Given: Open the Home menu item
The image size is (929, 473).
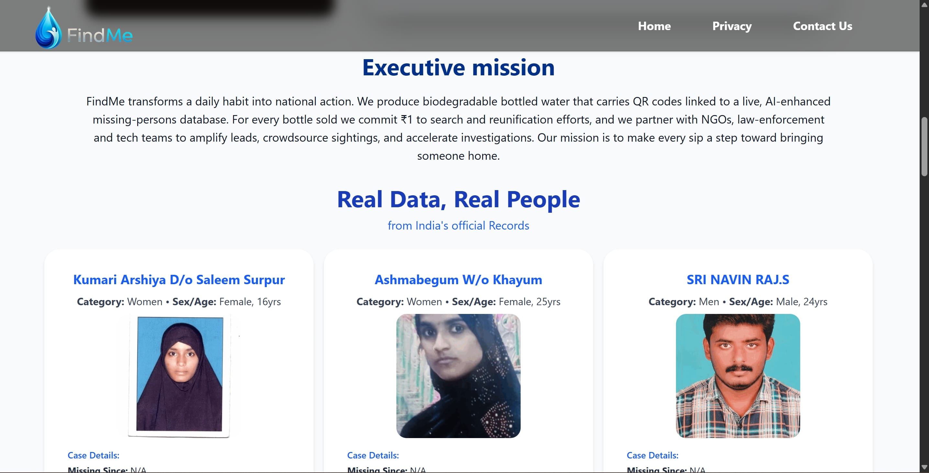Looking at the screenshot, I should 654,26.
